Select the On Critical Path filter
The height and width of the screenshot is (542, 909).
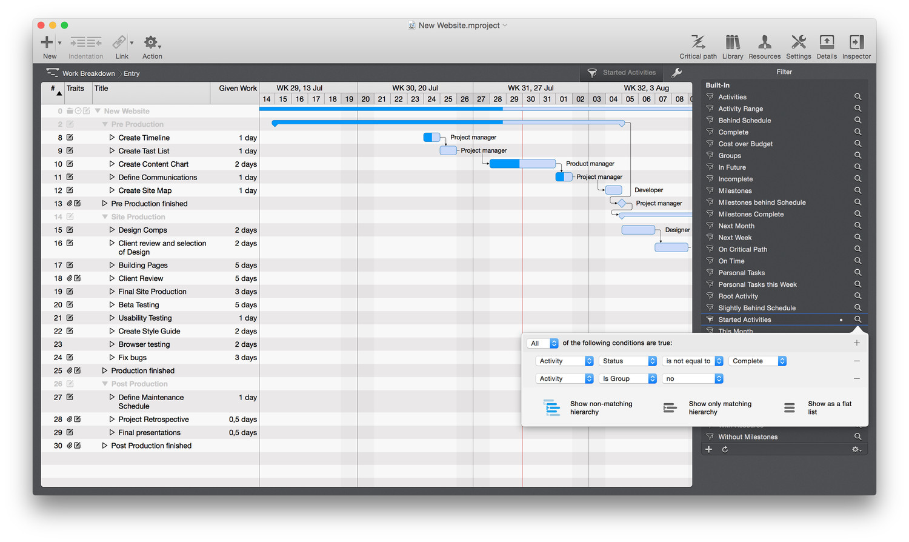(742, 249)
